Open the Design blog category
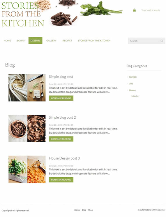The height and width of the screenshot is (217, 166). pos(133,77)
